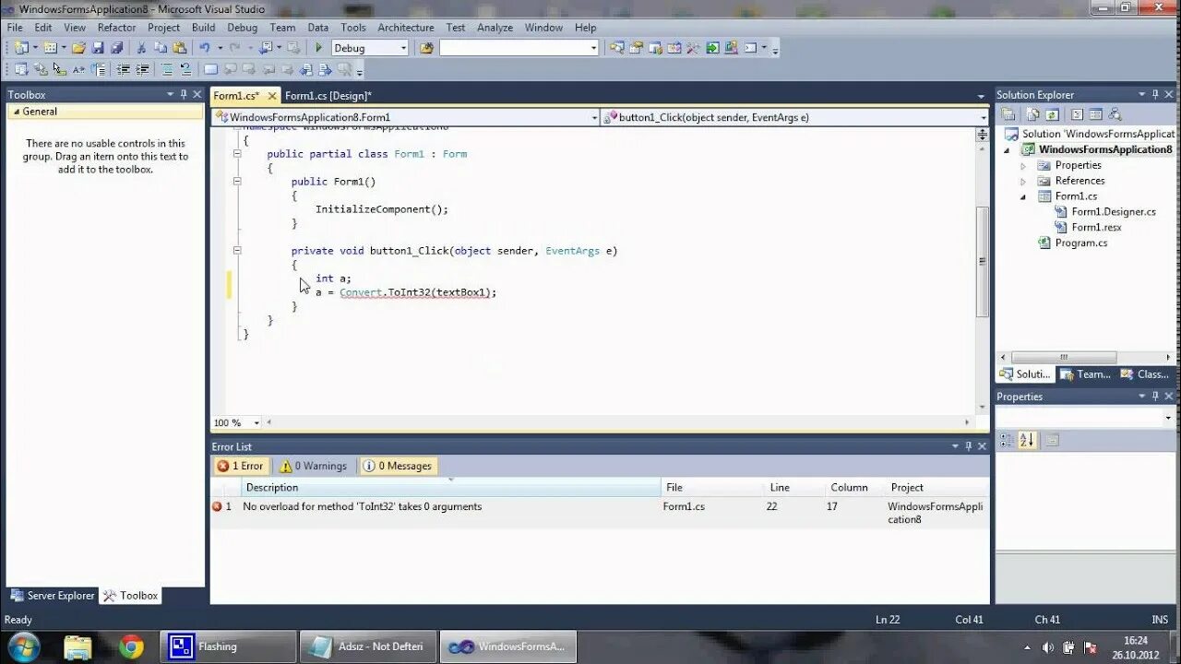The width and height of the screenshot is (1181, 664).
Task: Click the View Code icon in Solution Explorer
Action: (1077, 114)
